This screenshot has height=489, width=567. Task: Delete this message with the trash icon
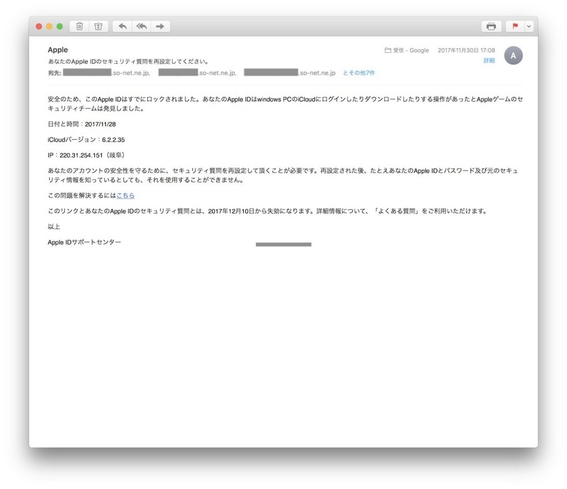[x=80, y=27]
